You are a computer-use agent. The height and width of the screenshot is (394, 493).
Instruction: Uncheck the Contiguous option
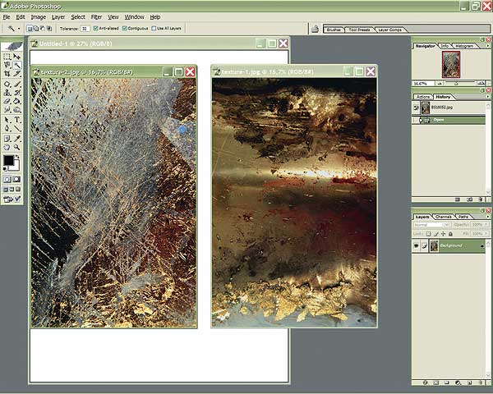[x=125, y=28]
